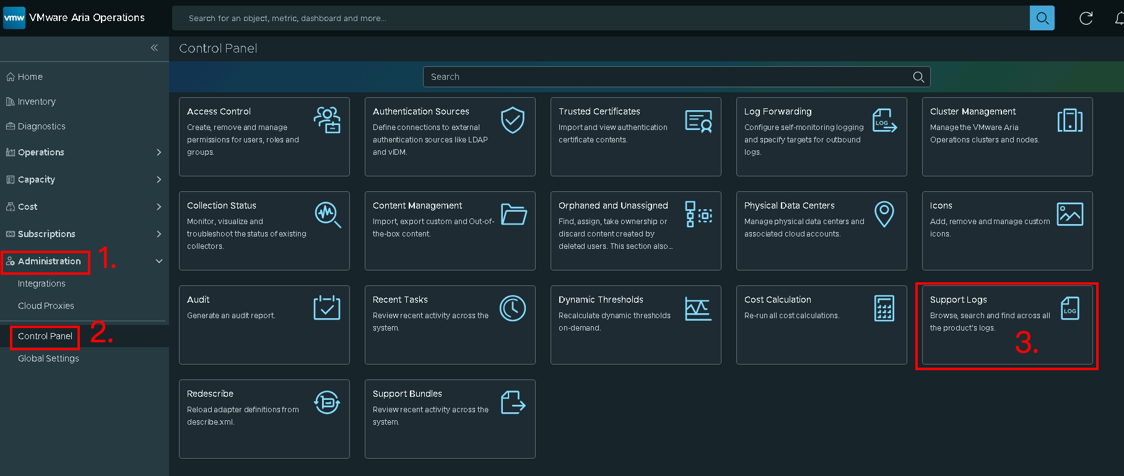
Task: Expand the Capacity menu chevron
Action: [159, 180]
